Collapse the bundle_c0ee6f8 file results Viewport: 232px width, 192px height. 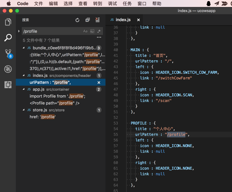pyautogui.click(x=24, y=48)
